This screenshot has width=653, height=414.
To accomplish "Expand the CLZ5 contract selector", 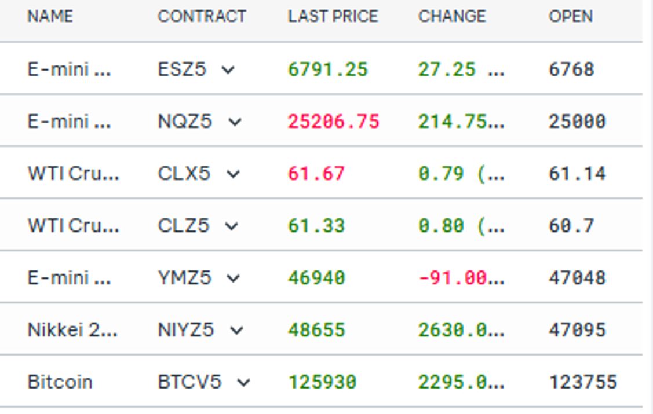I will (x=231, y=226).
